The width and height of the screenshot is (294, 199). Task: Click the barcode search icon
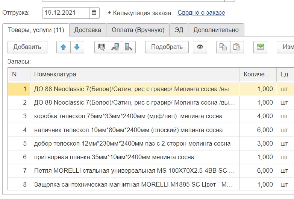point(101,47)
